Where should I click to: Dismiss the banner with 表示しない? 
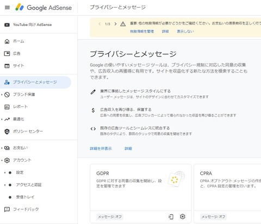(185, 31)
